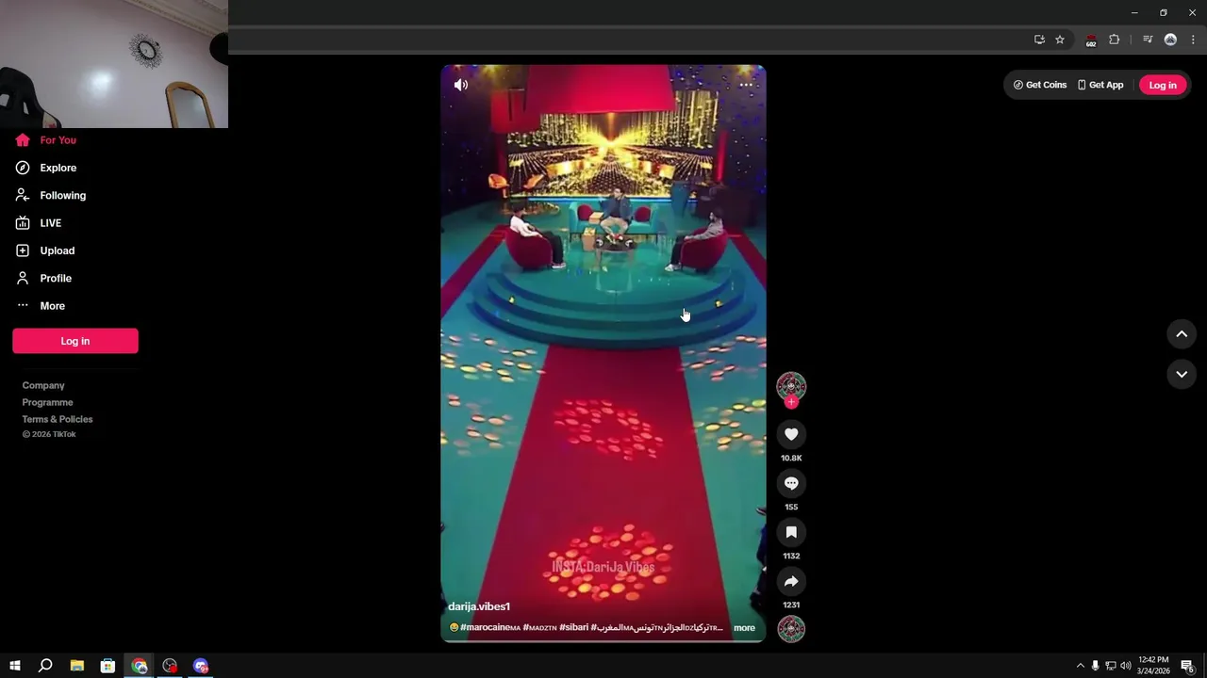Open Chrome's three-dot menu
1207x678 pixels.
pos(1193,40)
